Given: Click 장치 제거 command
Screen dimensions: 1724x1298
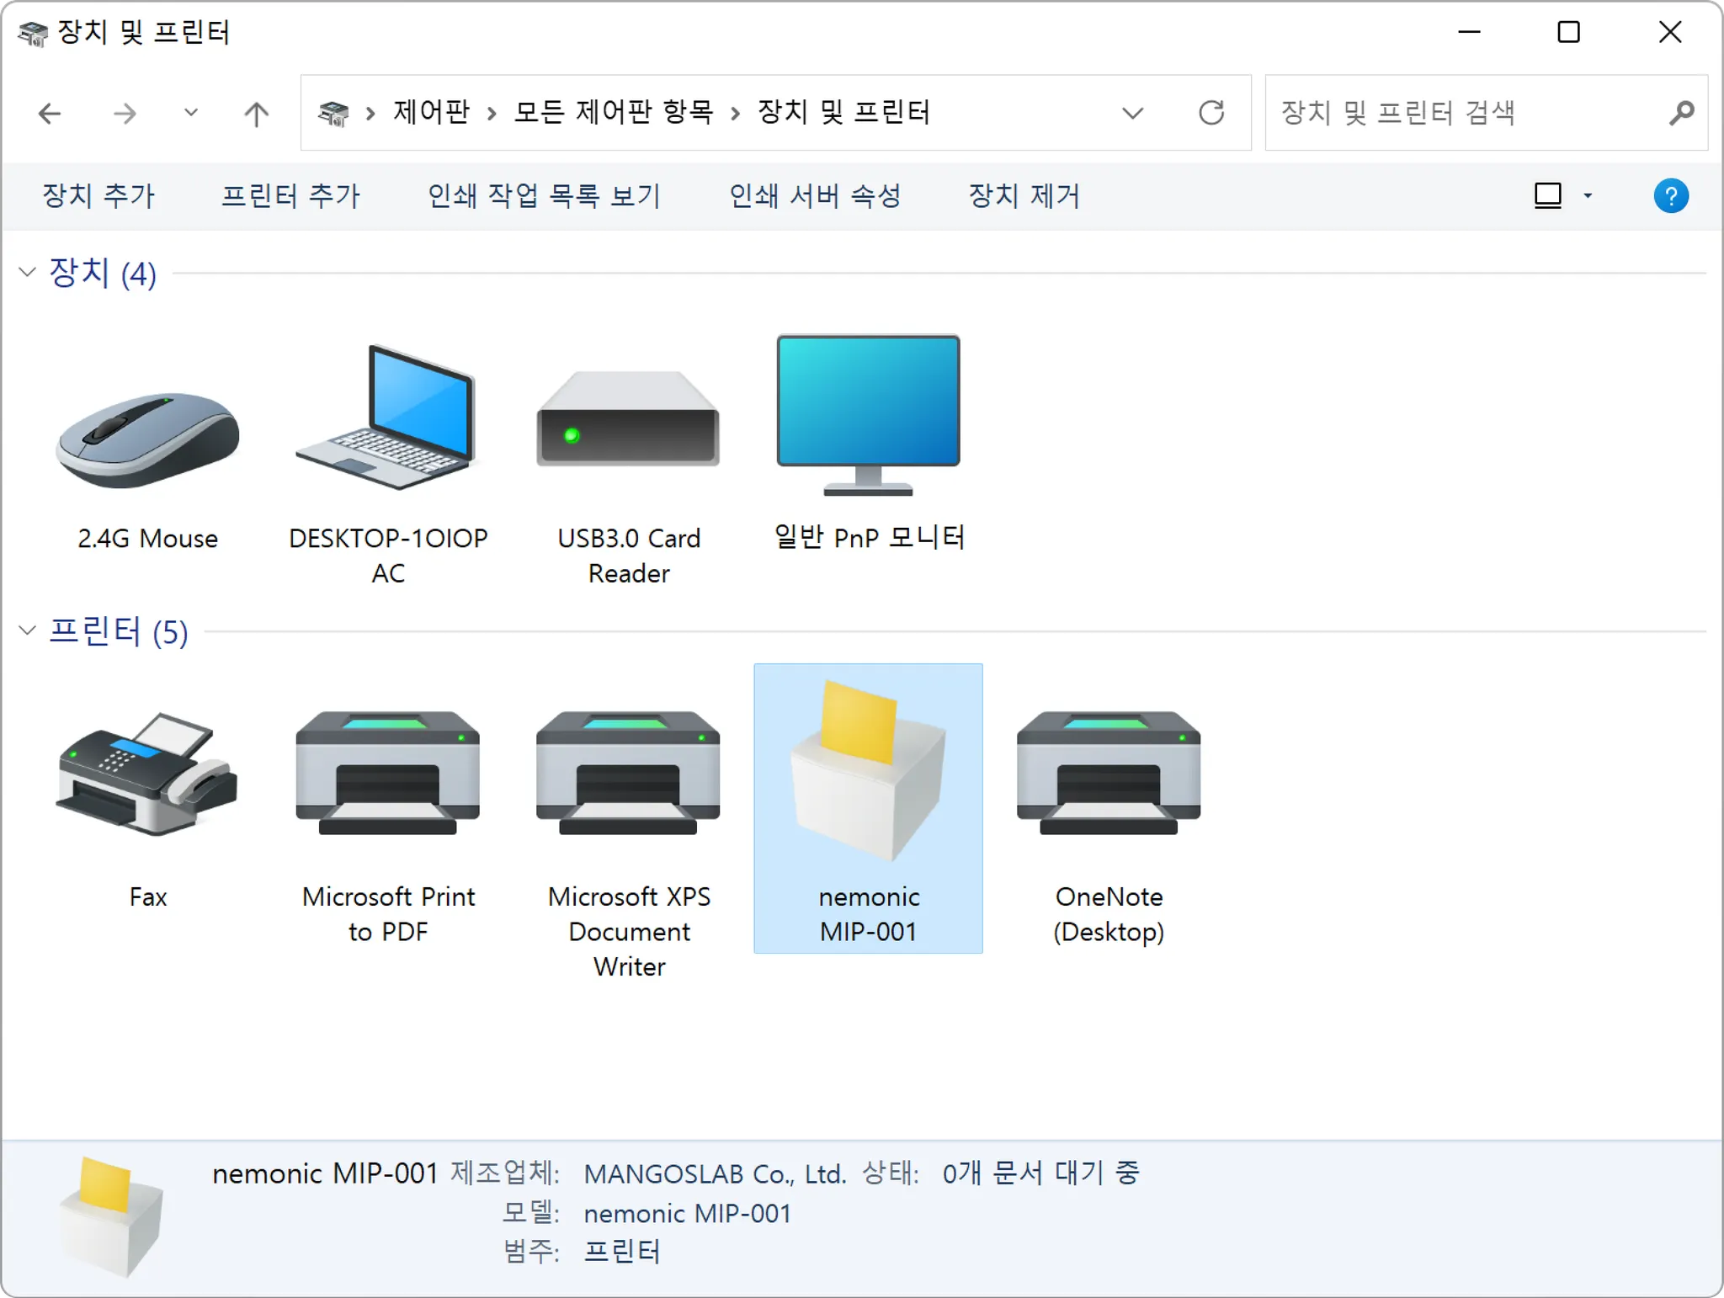Looking at the screenshot, I should pyautogui.click(x=1024, y=196).
